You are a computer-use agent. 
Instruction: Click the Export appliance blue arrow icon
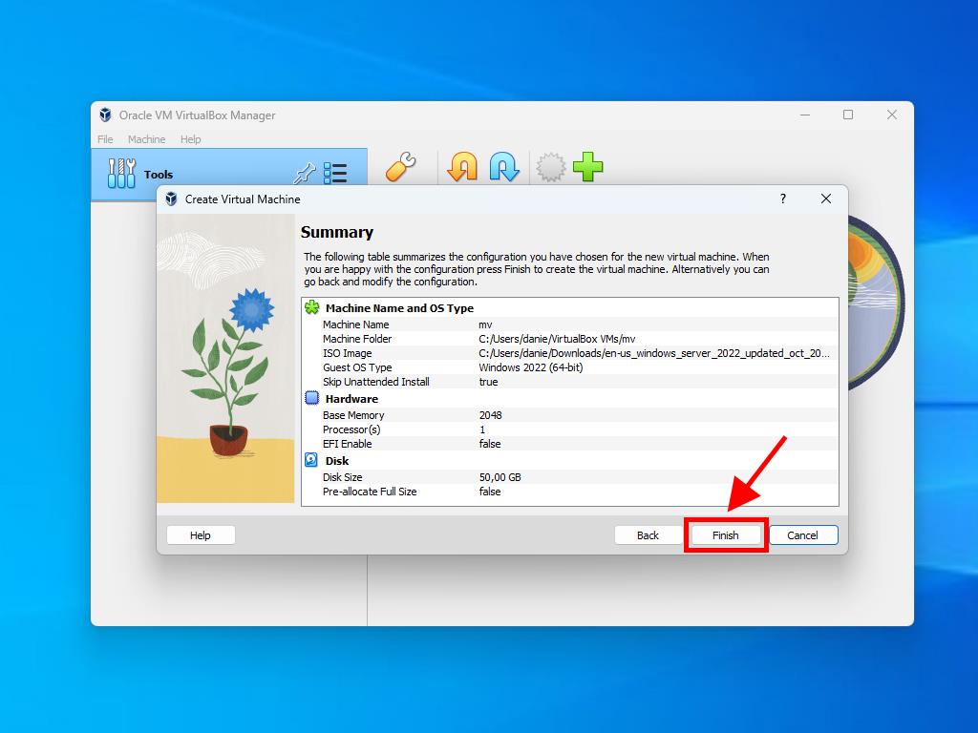(x=504, y=166)
